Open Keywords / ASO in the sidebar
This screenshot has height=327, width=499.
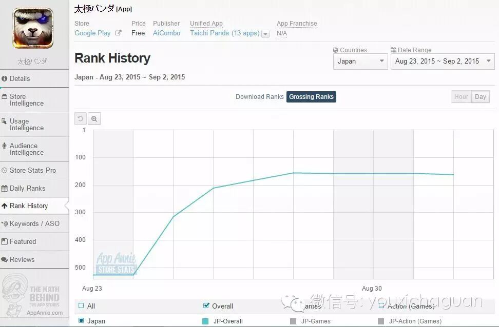[x=34, y=223]
